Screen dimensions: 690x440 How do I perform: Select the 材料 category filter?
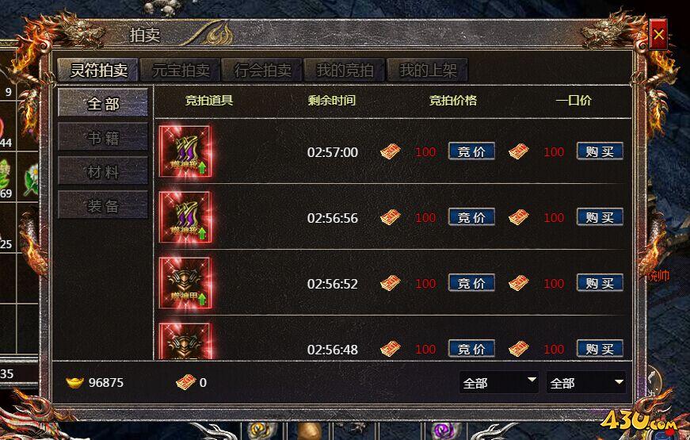coord(103,171)
